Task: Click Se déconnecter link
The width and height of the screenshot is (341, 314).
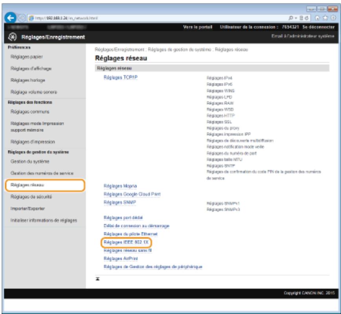Action: (x=318, y=27)
